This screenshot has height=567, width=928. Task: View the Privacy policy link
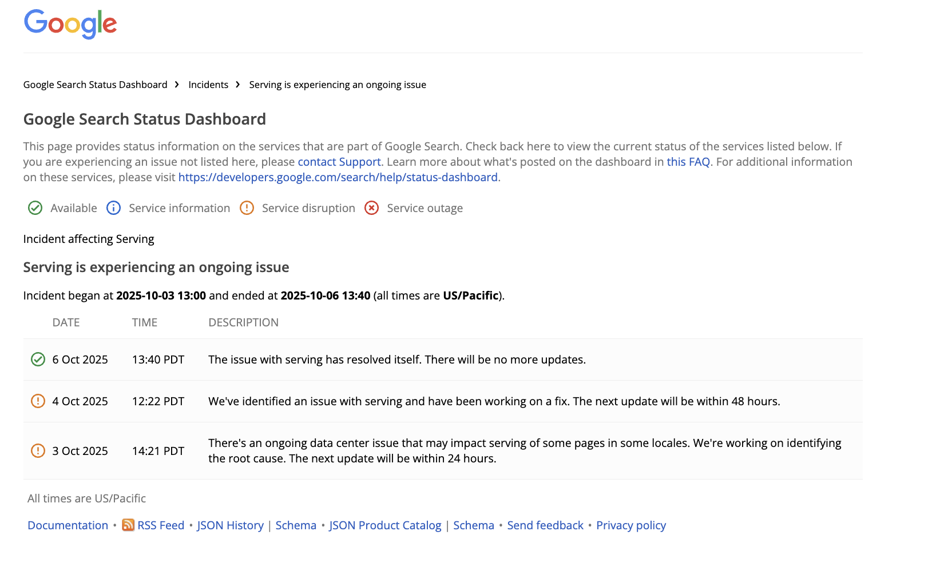pos(630,525)
